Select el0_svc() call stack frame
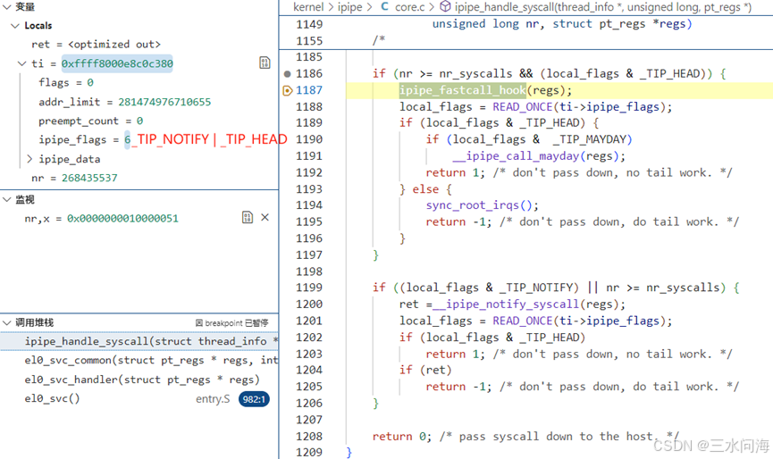Viewport: 773px width, 459px height. tap(139, 398)
